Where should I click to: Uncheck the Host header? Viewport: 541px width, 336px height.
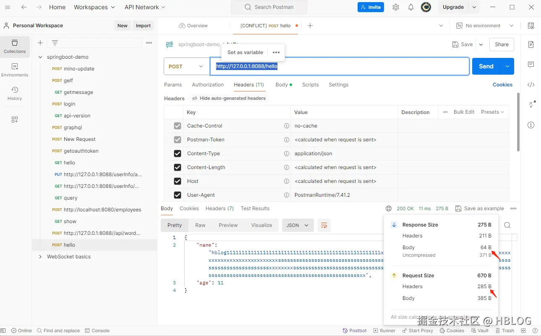(x=178, y=181)
